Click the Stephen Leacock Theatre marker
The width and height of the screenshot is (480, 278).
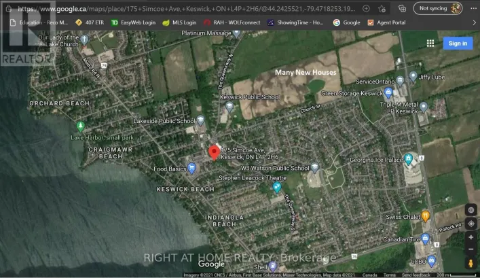[x=277, y=187]
